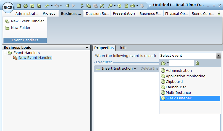The image size is (223, 131).
Task: Click the Open folder toolbar icon
Action: [25, 6]
